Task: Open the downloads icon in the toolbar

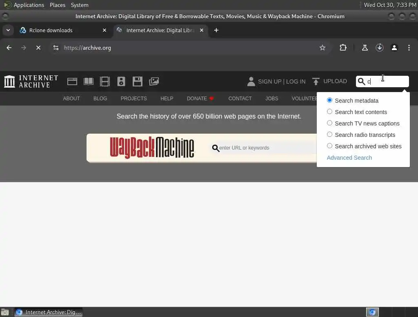Action: [380, 48]
